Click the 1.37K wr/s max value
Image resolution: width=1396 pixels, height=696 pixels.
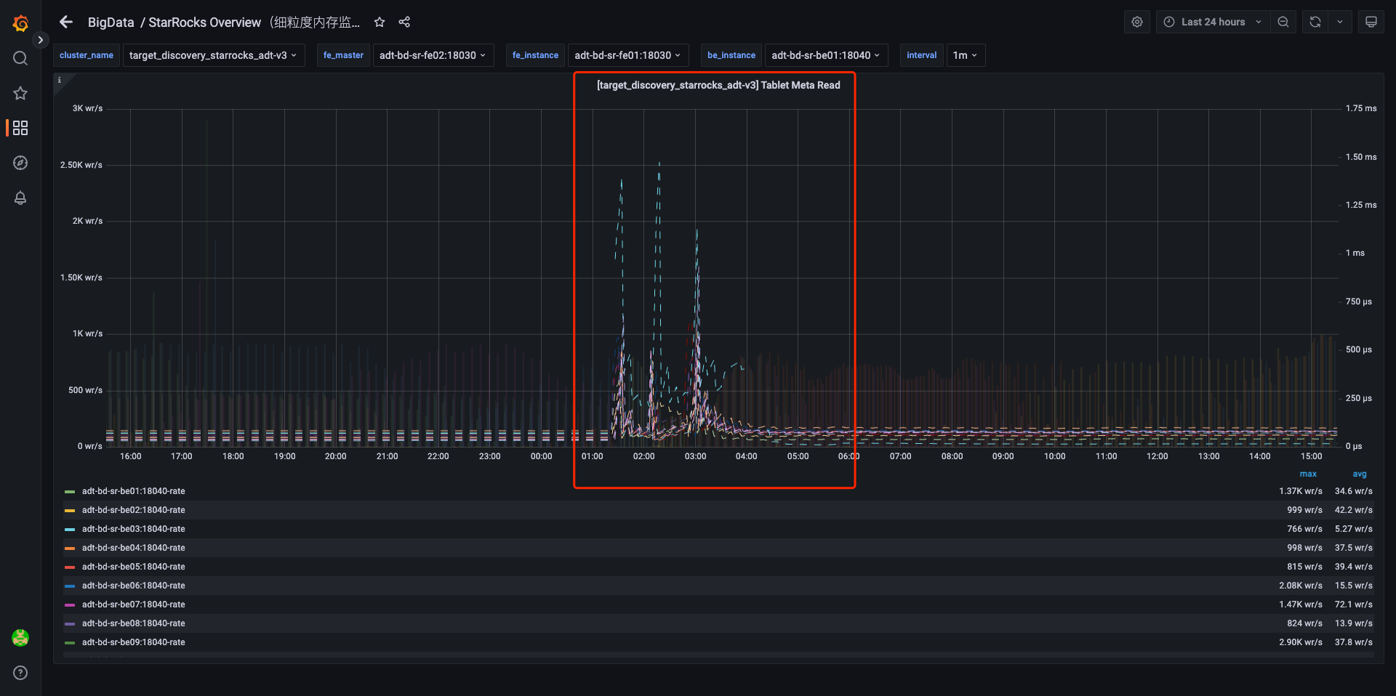click(1301, 491)
